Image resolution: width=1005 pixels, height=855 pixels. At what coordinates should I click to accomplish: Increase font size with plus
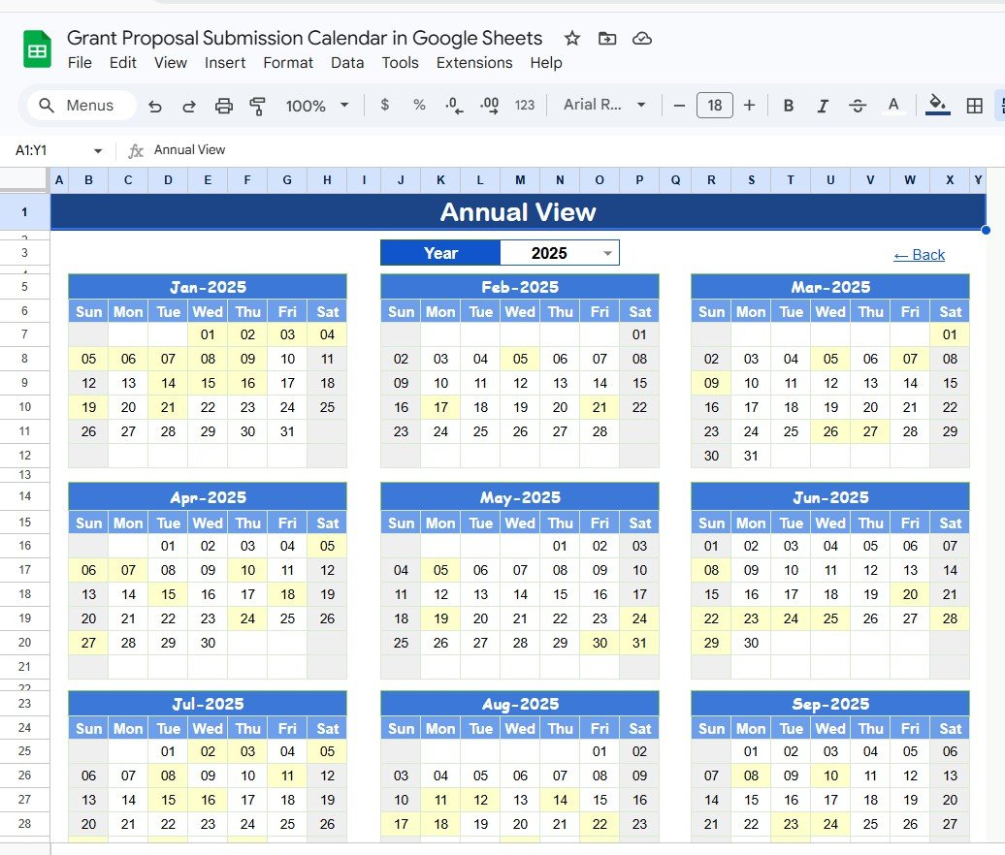pyautogui.click(x=749, y=105)
